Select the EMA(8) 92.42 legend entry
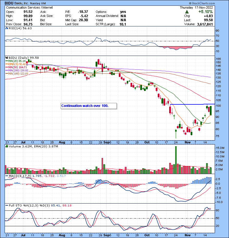The width and height of the screenshot is (229, 238). [15, 64]
